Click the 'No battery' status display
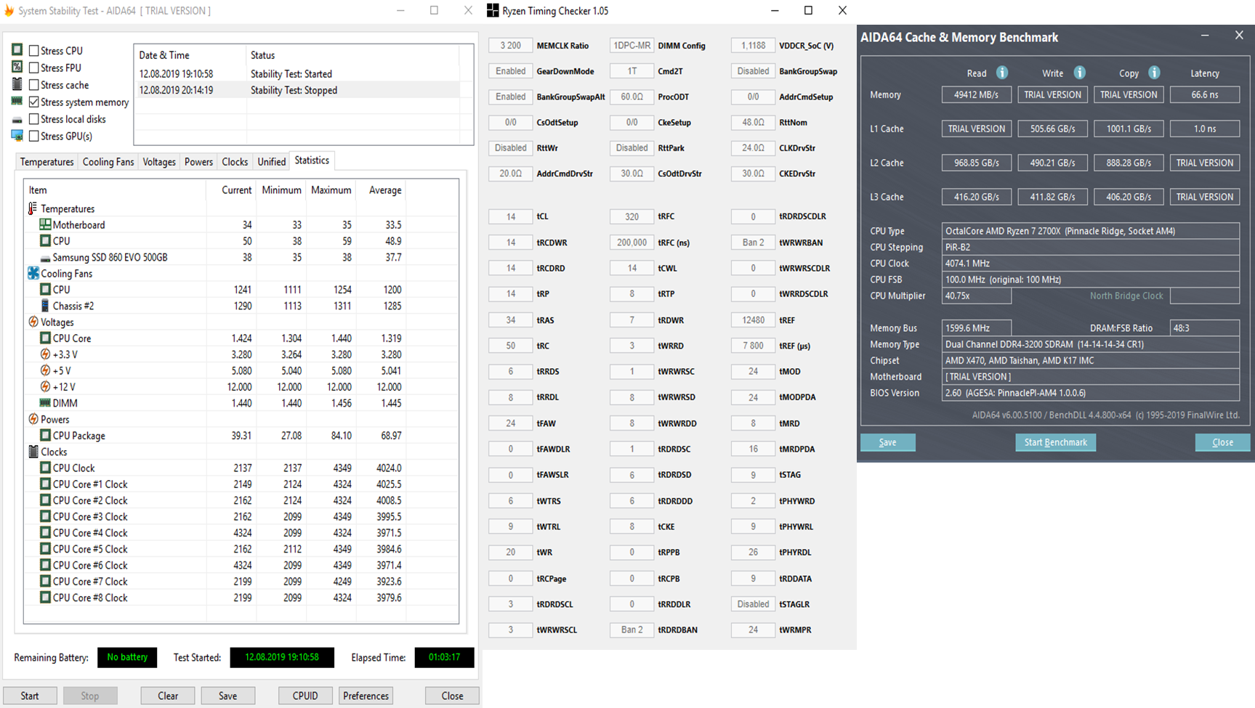 (127, 657)
